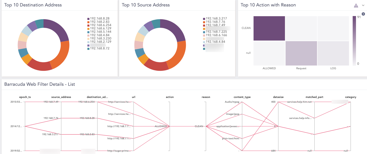Select the CLEAN-ALLOWED heatmap cell
Viewport: 367px width, 154px height.
coord(269,28)
